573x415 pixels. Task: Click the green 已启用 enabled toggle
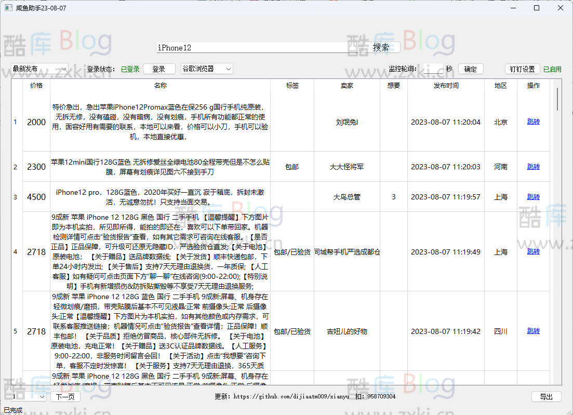pyautogui.click(x=552, y=68)
